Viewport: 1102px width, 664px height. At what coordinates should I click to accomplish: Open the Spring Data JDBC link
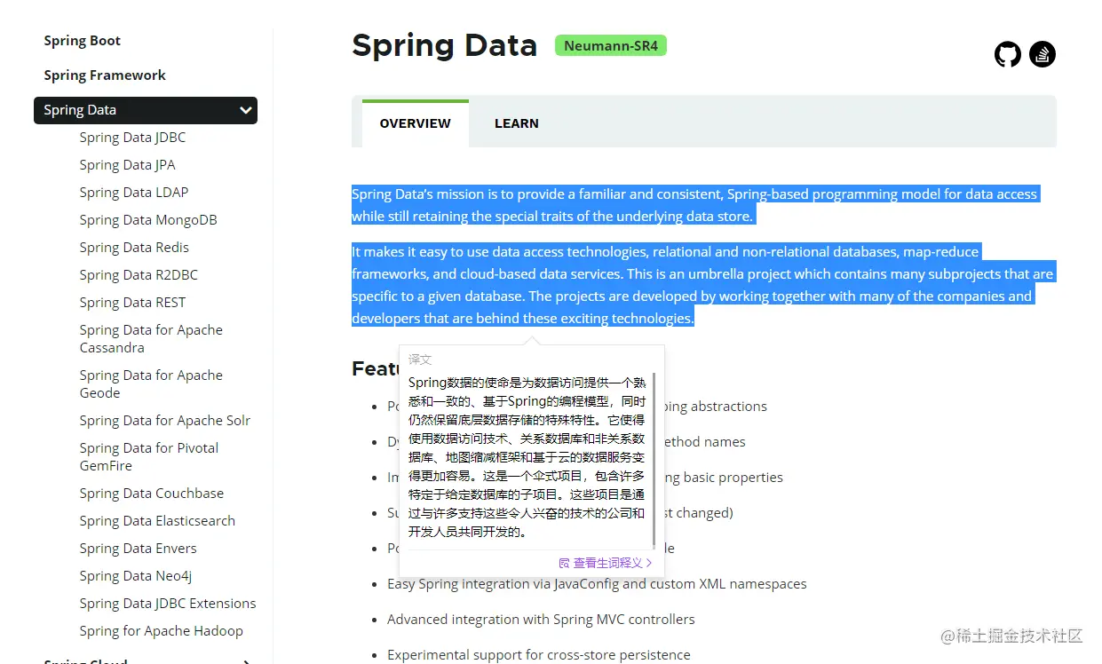[132, 138]
